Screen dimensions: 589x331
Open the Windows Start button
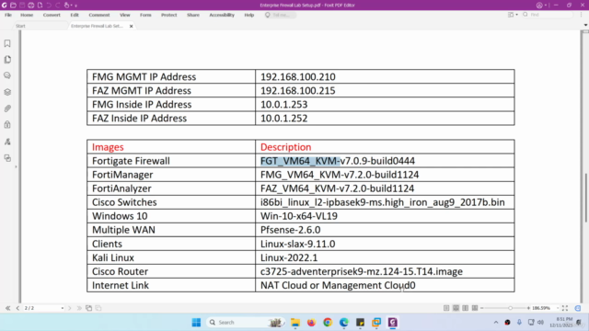pyautogui.click(x=196, y=323)
